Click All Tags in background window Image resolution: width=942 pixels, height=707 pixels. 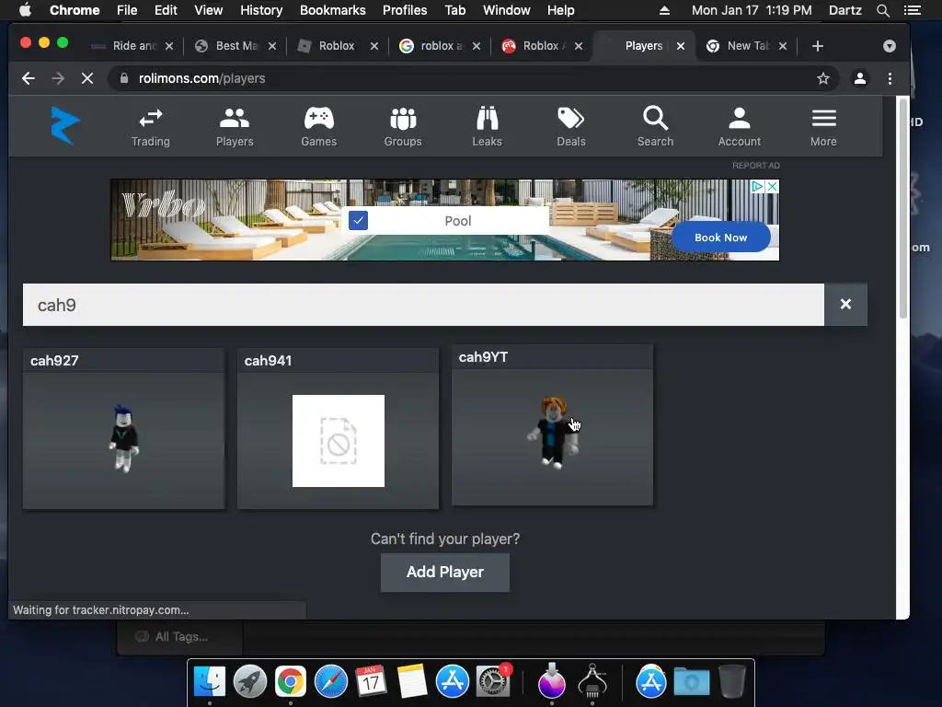(x=172, y=637)
